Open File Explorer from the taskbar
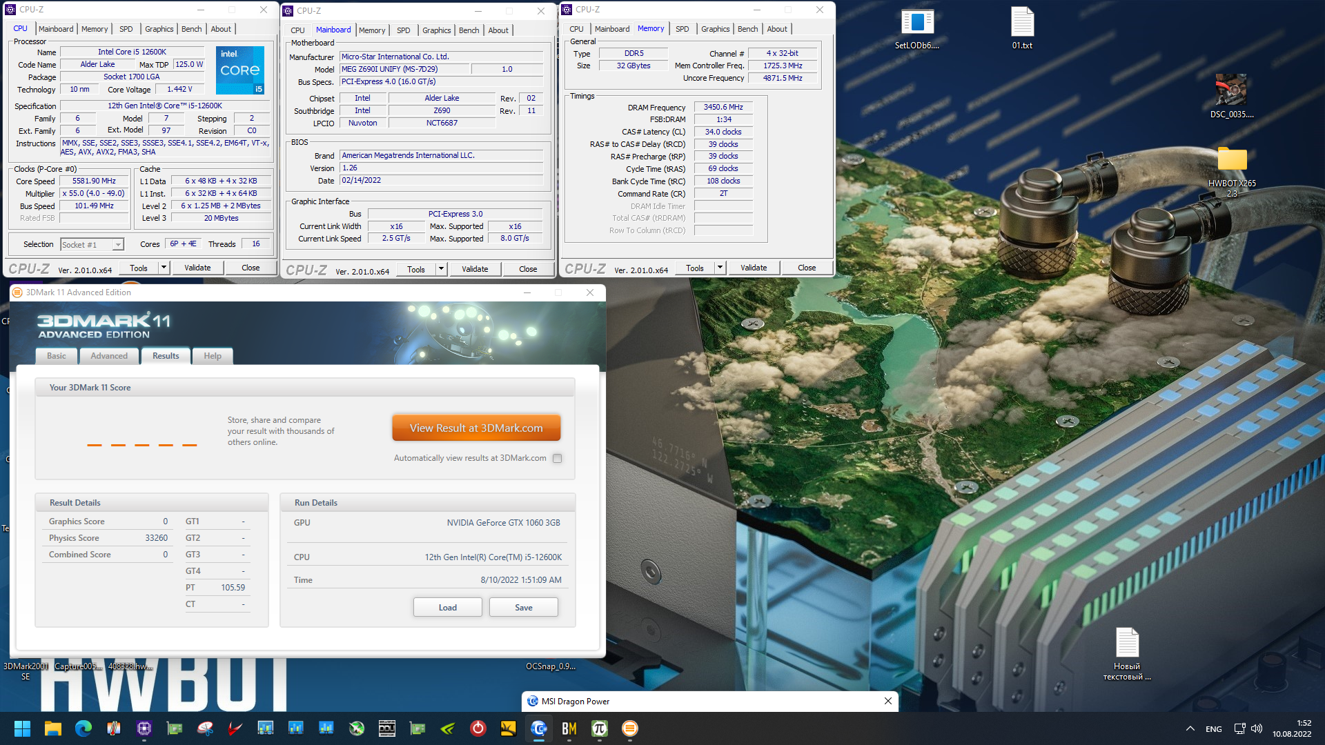Viewport: 1325px width, 745px height. pos(52,728)
